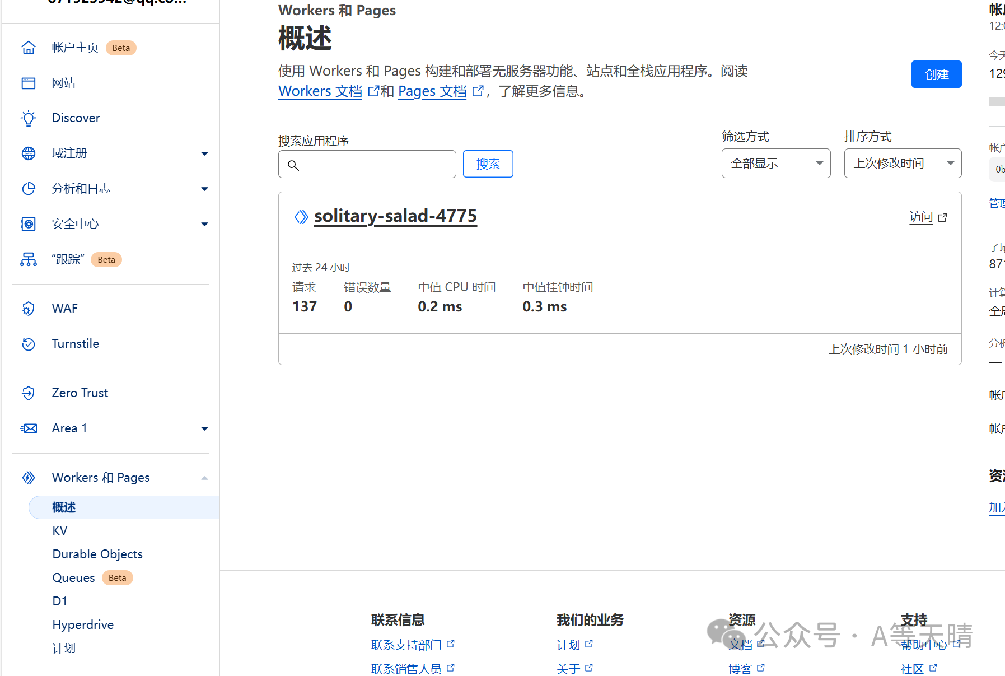This screenshot has width=1005, height=676.
Task: Open the 筛选方式 全部显示 dropdown
Action: click(x=775, y=164)
